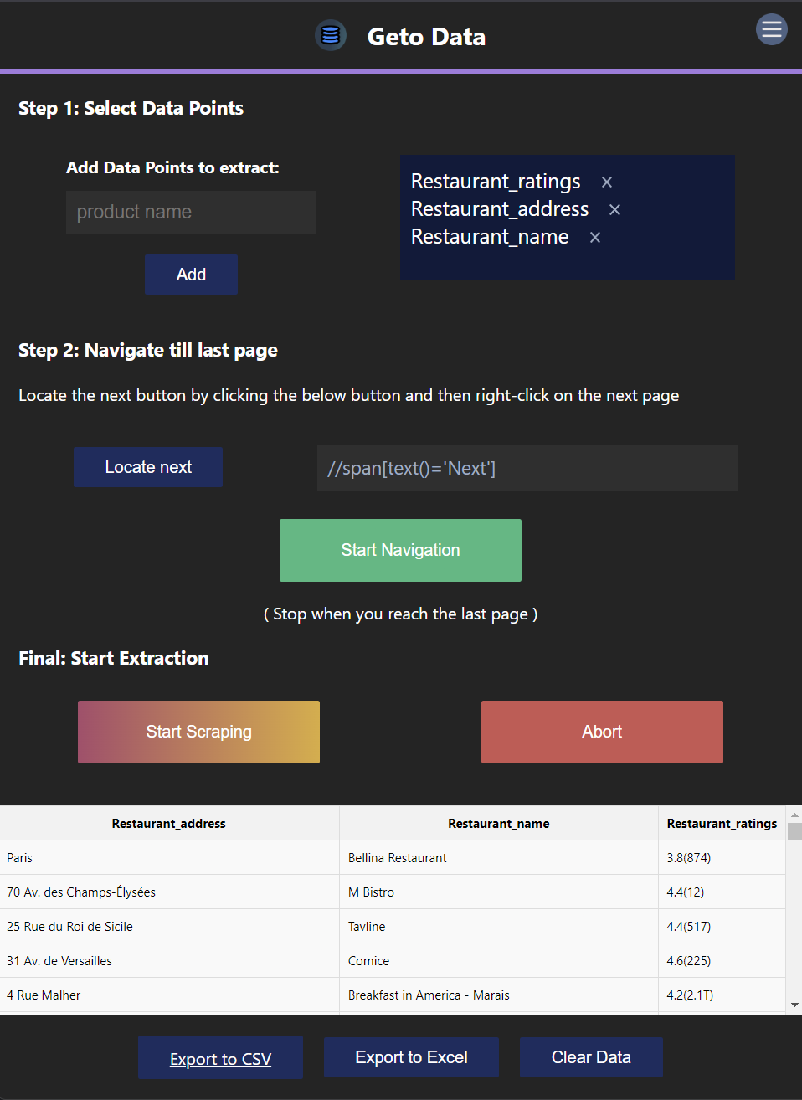Screen dimensions: 802x1100
Task: Begin extraction with Start Scraping
Action: (x=198, y=732)
